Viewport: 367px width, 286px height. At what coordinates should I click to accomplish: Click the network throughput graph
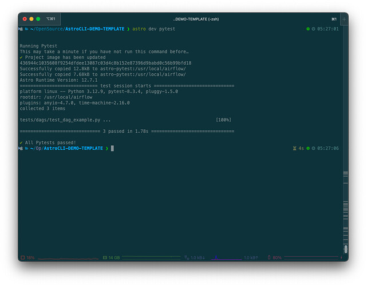pyautogui.click(x=226, y=258)
